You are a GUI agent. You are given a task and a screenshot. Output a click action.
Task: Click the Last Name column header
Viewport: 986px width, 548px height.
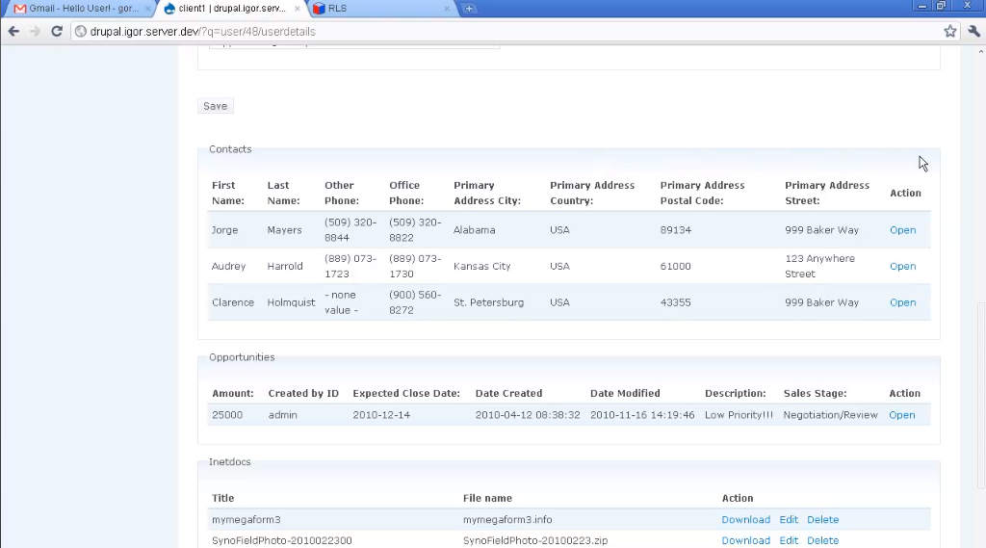(284, 193)
